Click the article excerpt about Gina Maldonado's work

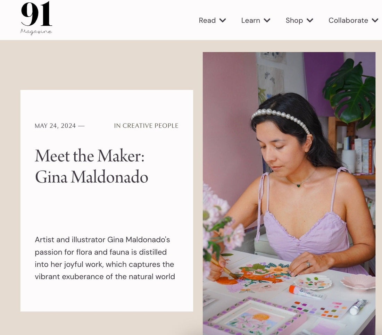tap(105, 258)
